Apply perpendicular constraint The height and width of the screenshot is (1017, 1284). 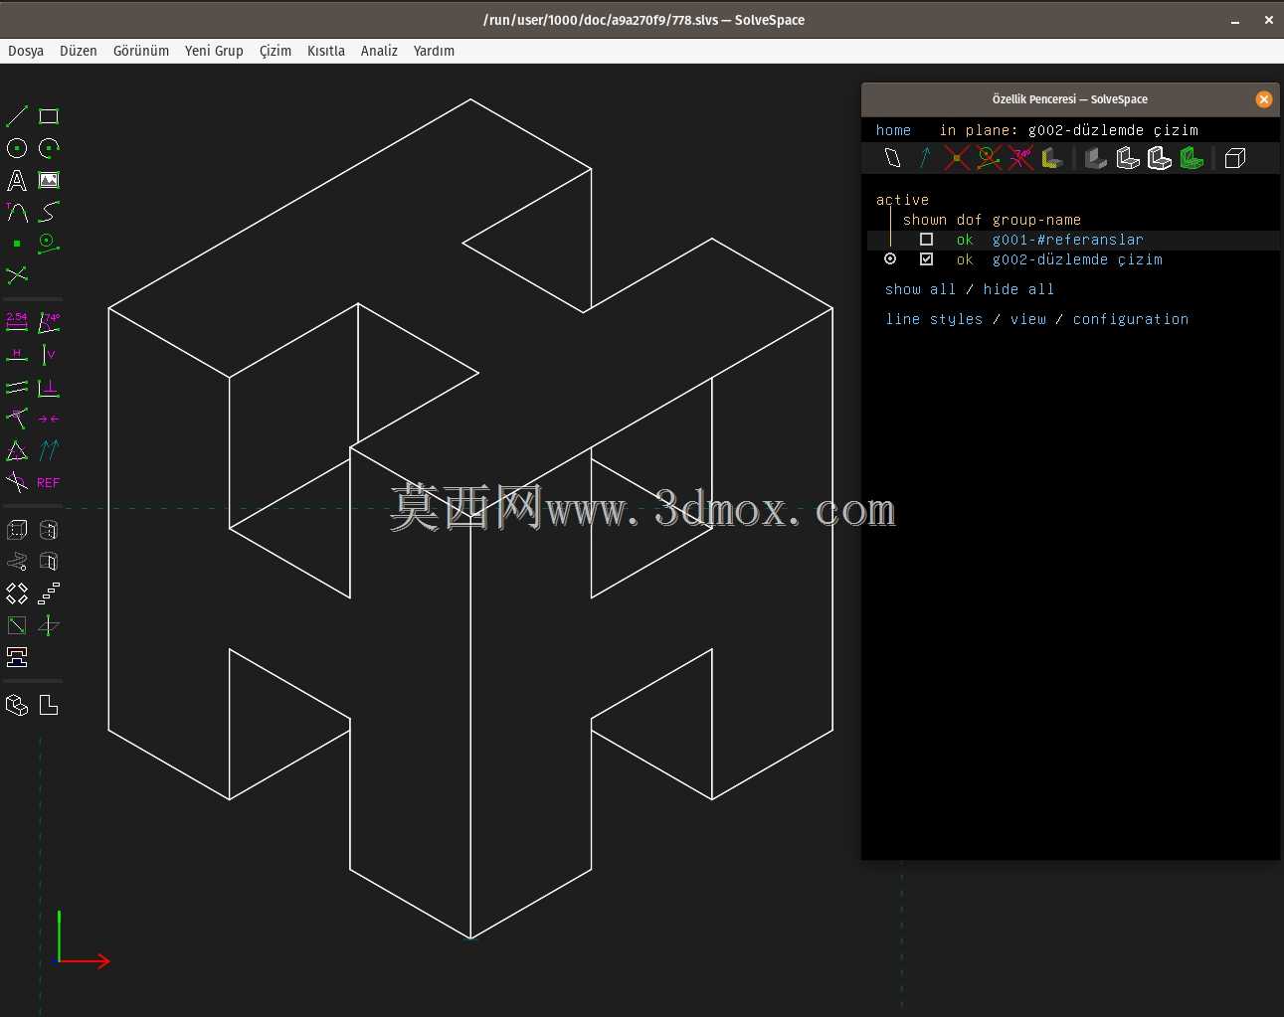point(49,387)
